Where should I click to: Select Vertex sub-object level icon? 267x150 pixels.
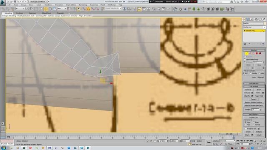247,53
